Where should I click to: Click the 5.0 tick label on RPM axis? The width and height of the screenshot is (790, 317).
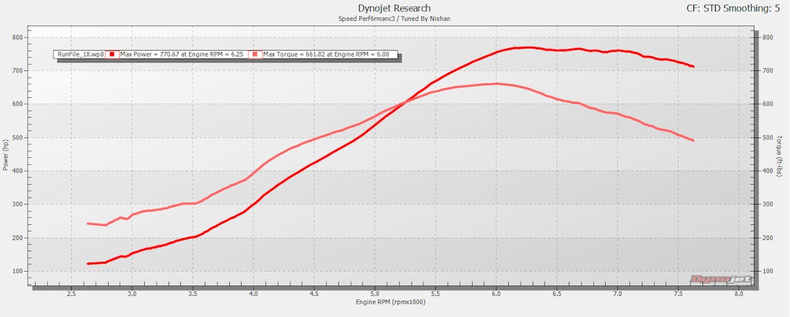[374, 295]
